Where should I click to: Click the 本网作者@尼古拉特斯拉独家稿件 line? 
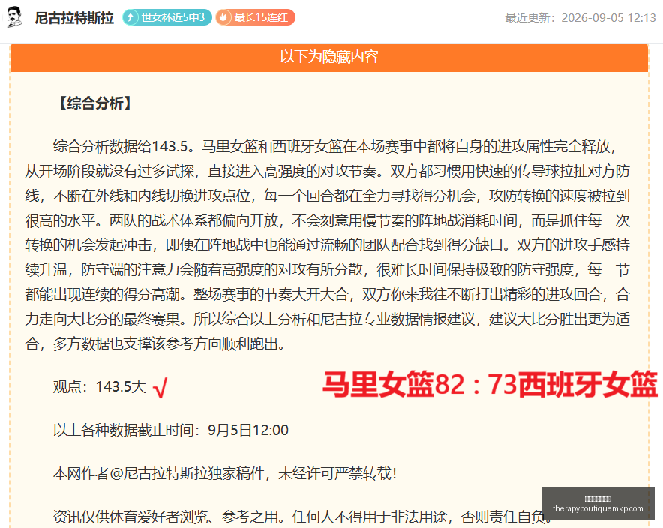coord(224,473)
